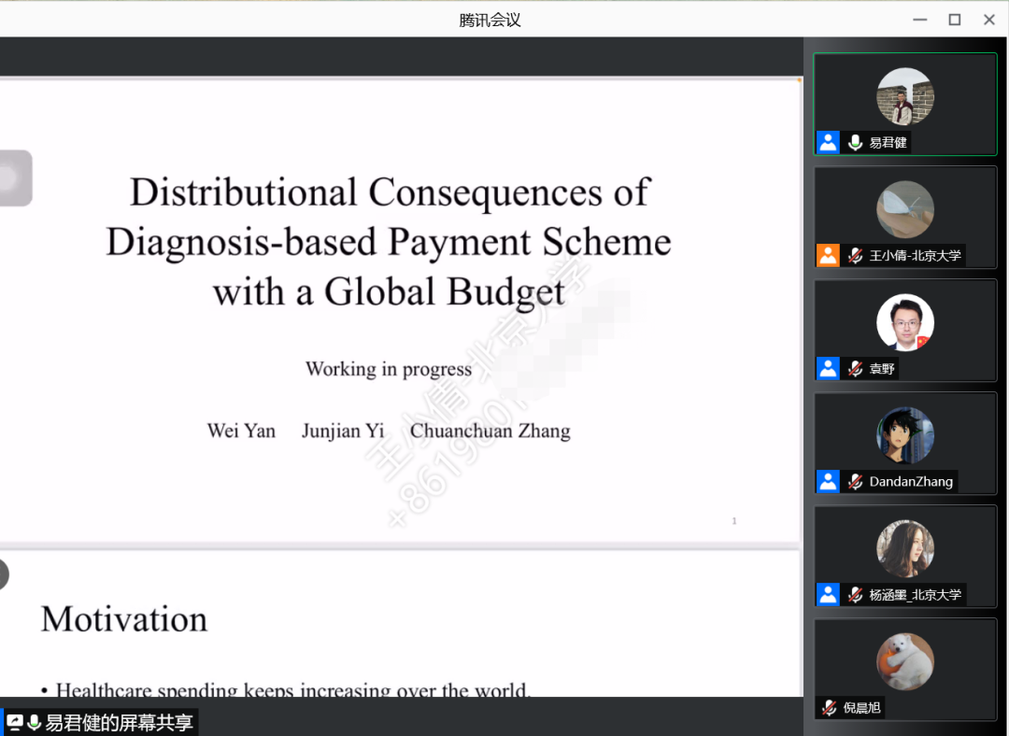Select the polar bear avatar of 倪晨旭
1009x736 pixels.
point(904,661)
